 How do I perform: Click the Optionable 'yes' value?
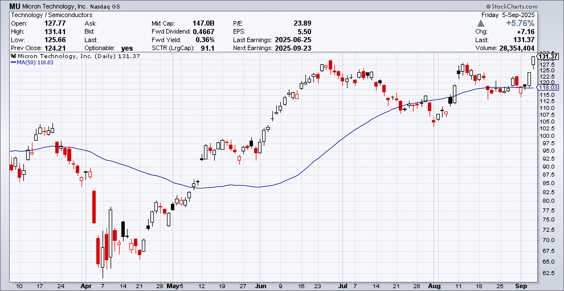click(127, 48)
